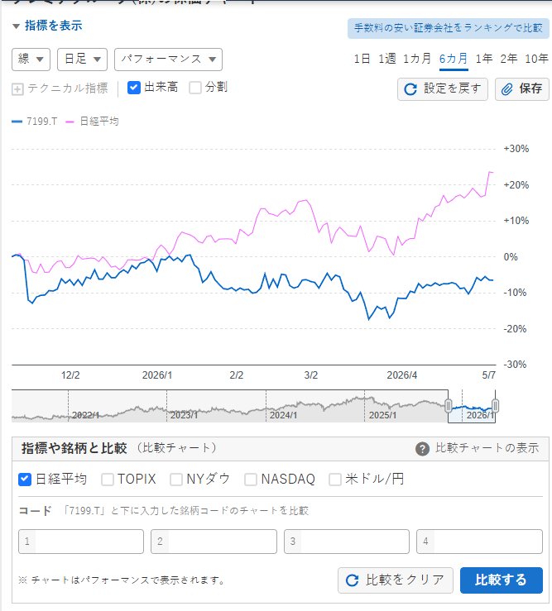Open 比較チャートの表示 help icon
Viewport: 552px width, 611px height.
(x=423, y=449)
